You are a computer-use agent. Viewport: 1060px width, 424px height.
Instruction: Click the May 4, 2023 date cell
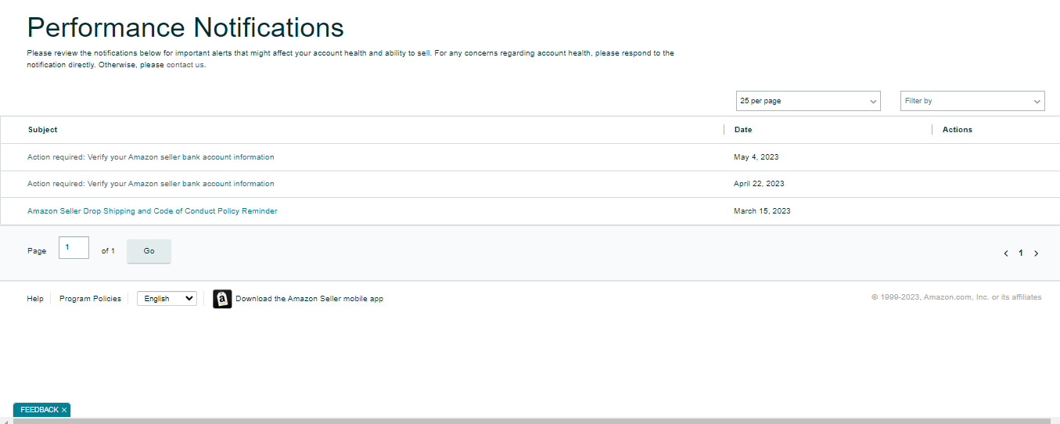click(x=756, y=157)
